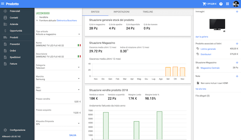Open the Timeline tab
The height and width of the screenshot is (140, 241).
148,12
